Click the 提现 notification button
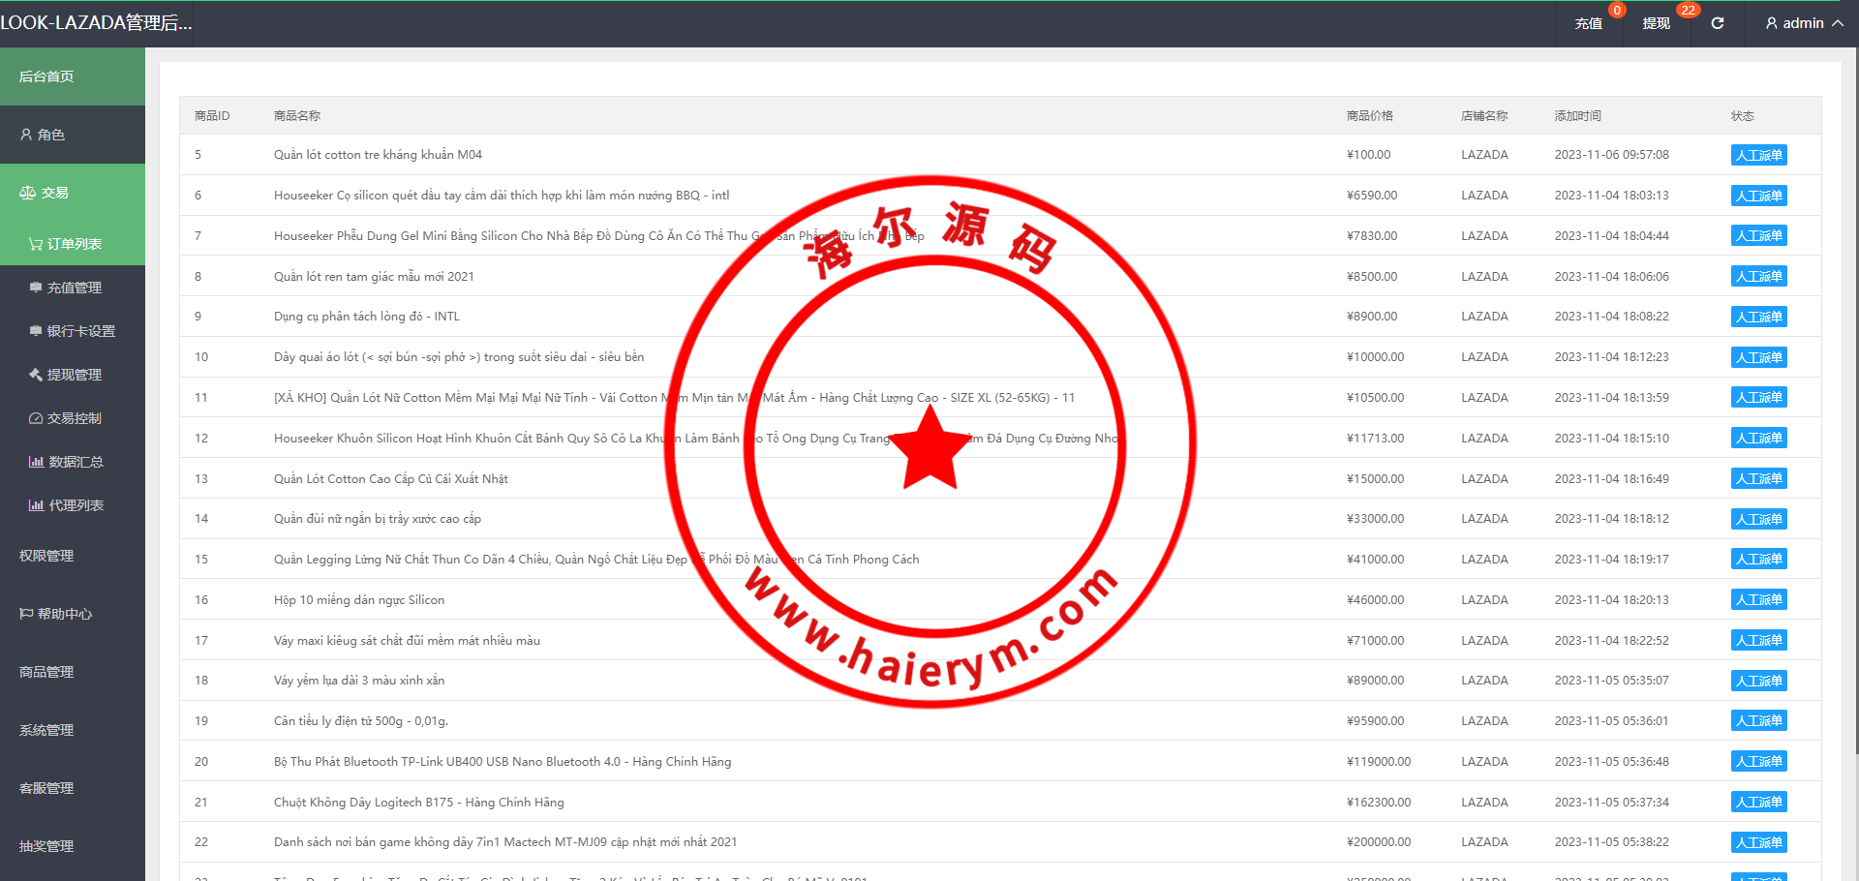 click(x=1657, y=23)
